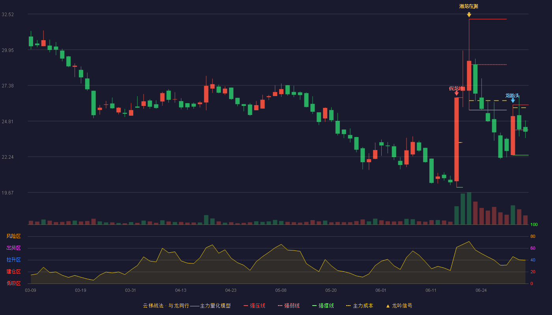Click the 19.67 price axis label

[8, 193]
